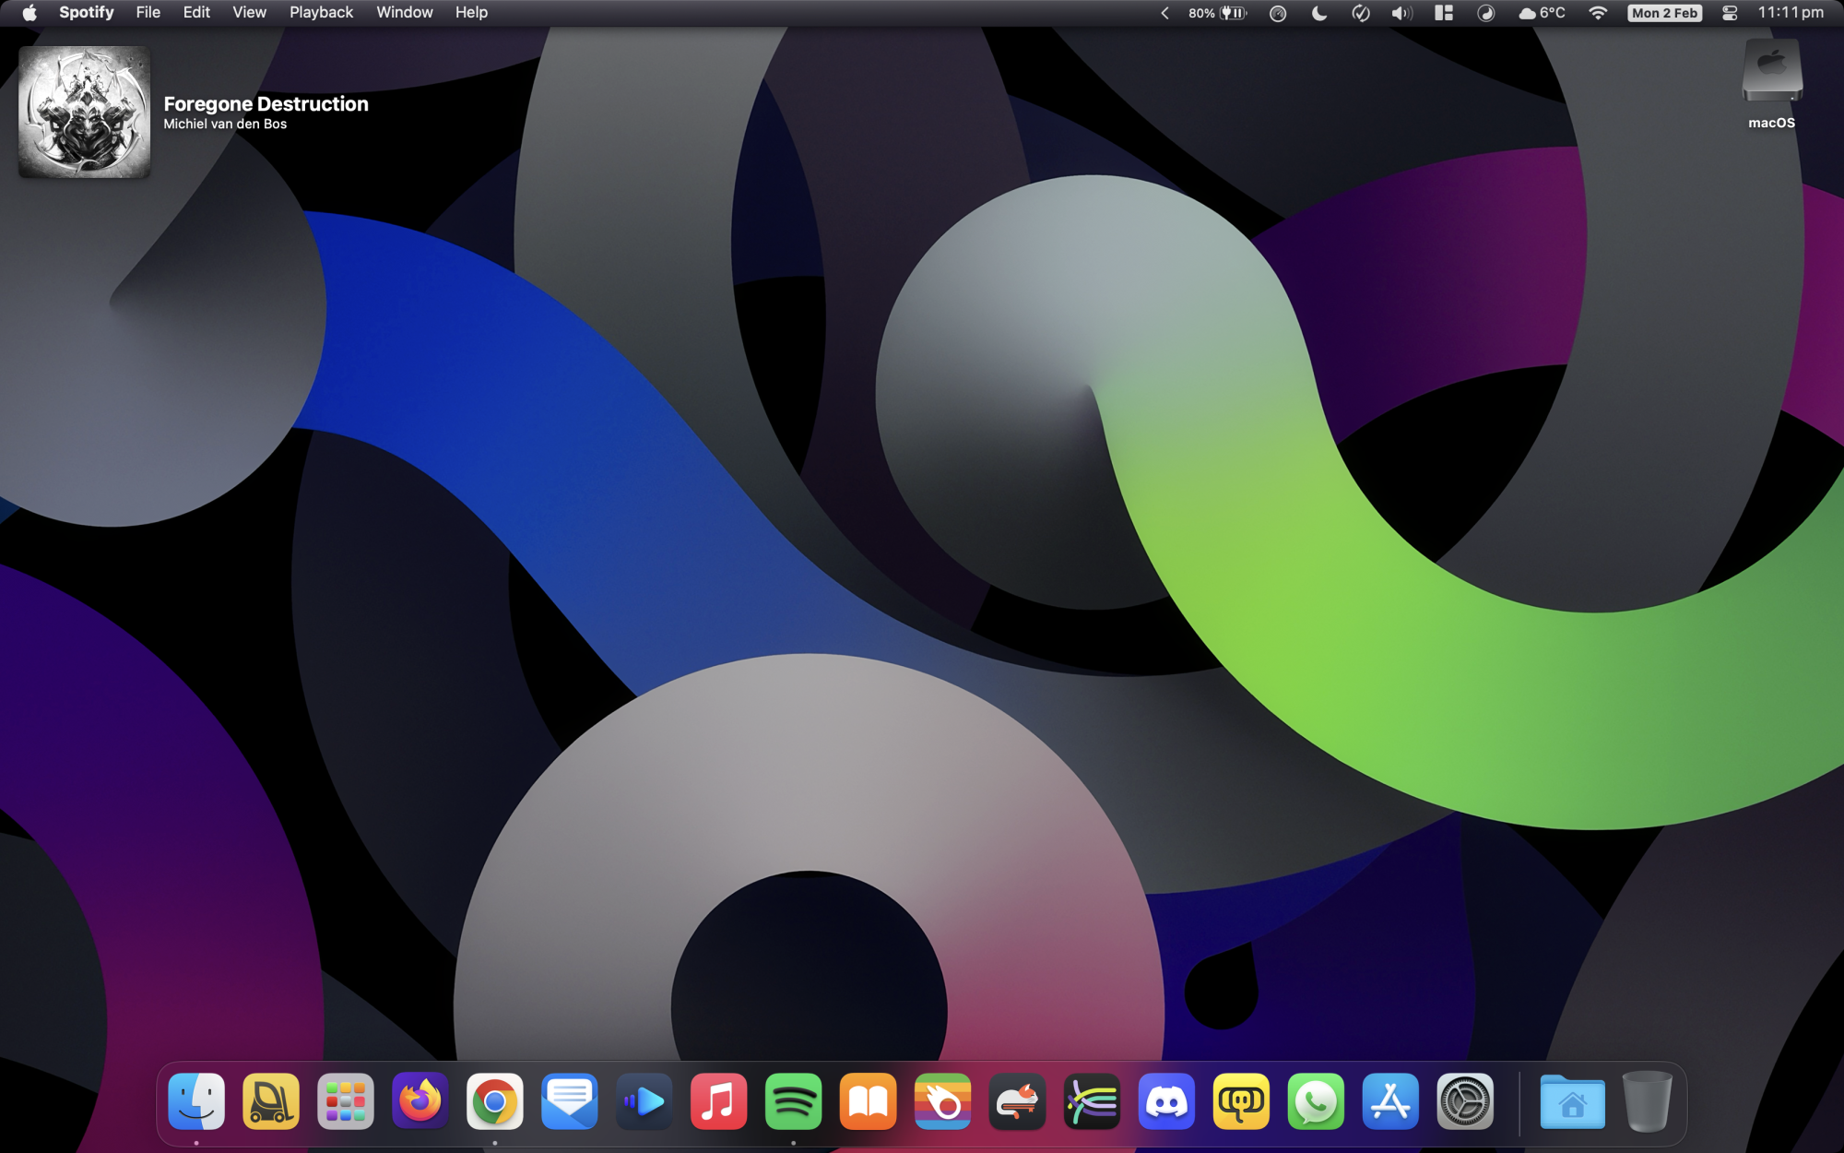Launch Apple Music from the Dock
Viewport: 1844px width, 1153px height.
[x=719, y=1100]
